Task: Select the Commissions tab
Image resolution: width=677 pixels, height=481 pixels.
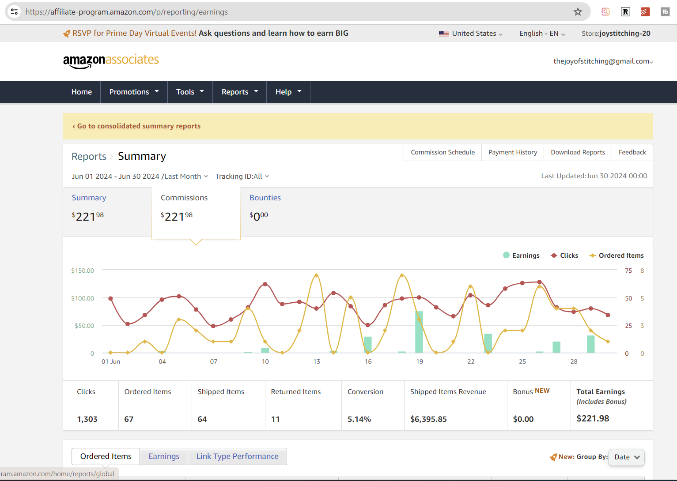Action: point(196,214)
